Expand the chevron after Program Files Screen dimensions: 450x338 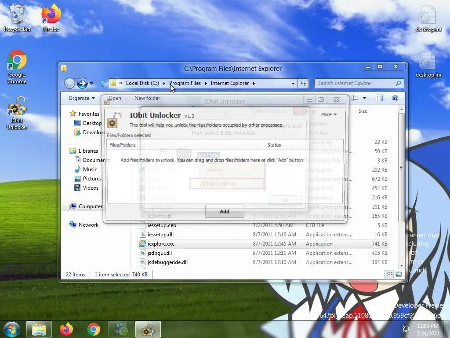206,83
